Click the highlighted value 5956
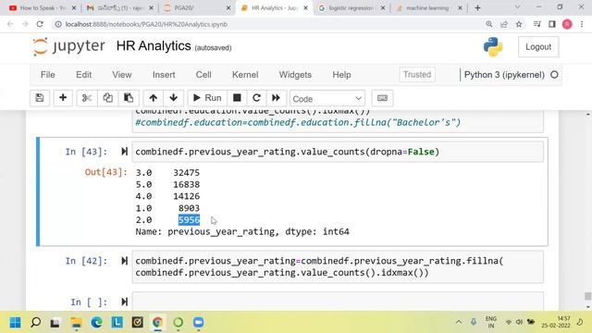The height and width of the screenshot is (333, 592). (x=189, y=220)
